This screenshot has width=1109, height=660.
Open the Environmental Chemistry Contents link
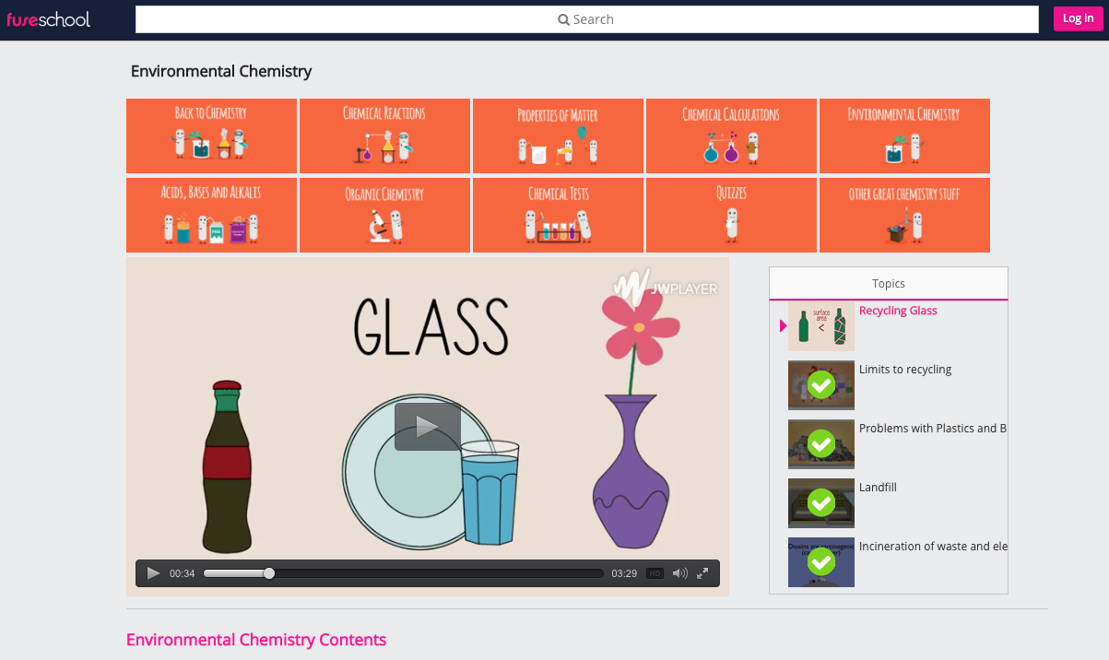click(256, 639)
